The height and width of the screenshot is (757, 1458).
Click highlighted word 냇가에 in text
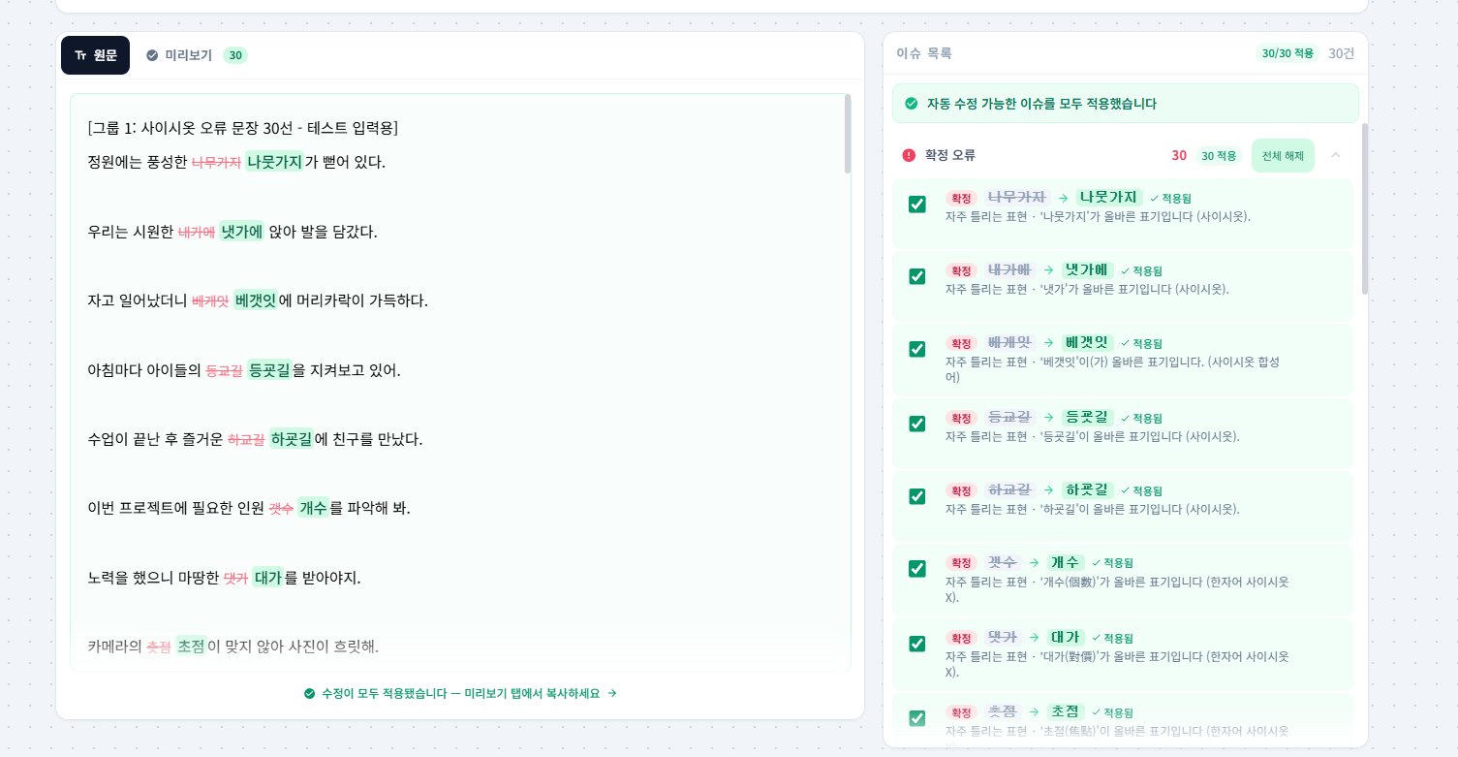pyautogui.click(x=241, y=232)
